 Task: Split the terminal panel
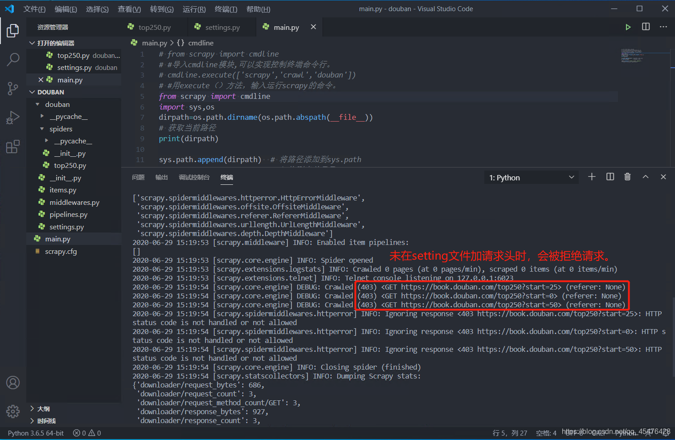point(610,177)
